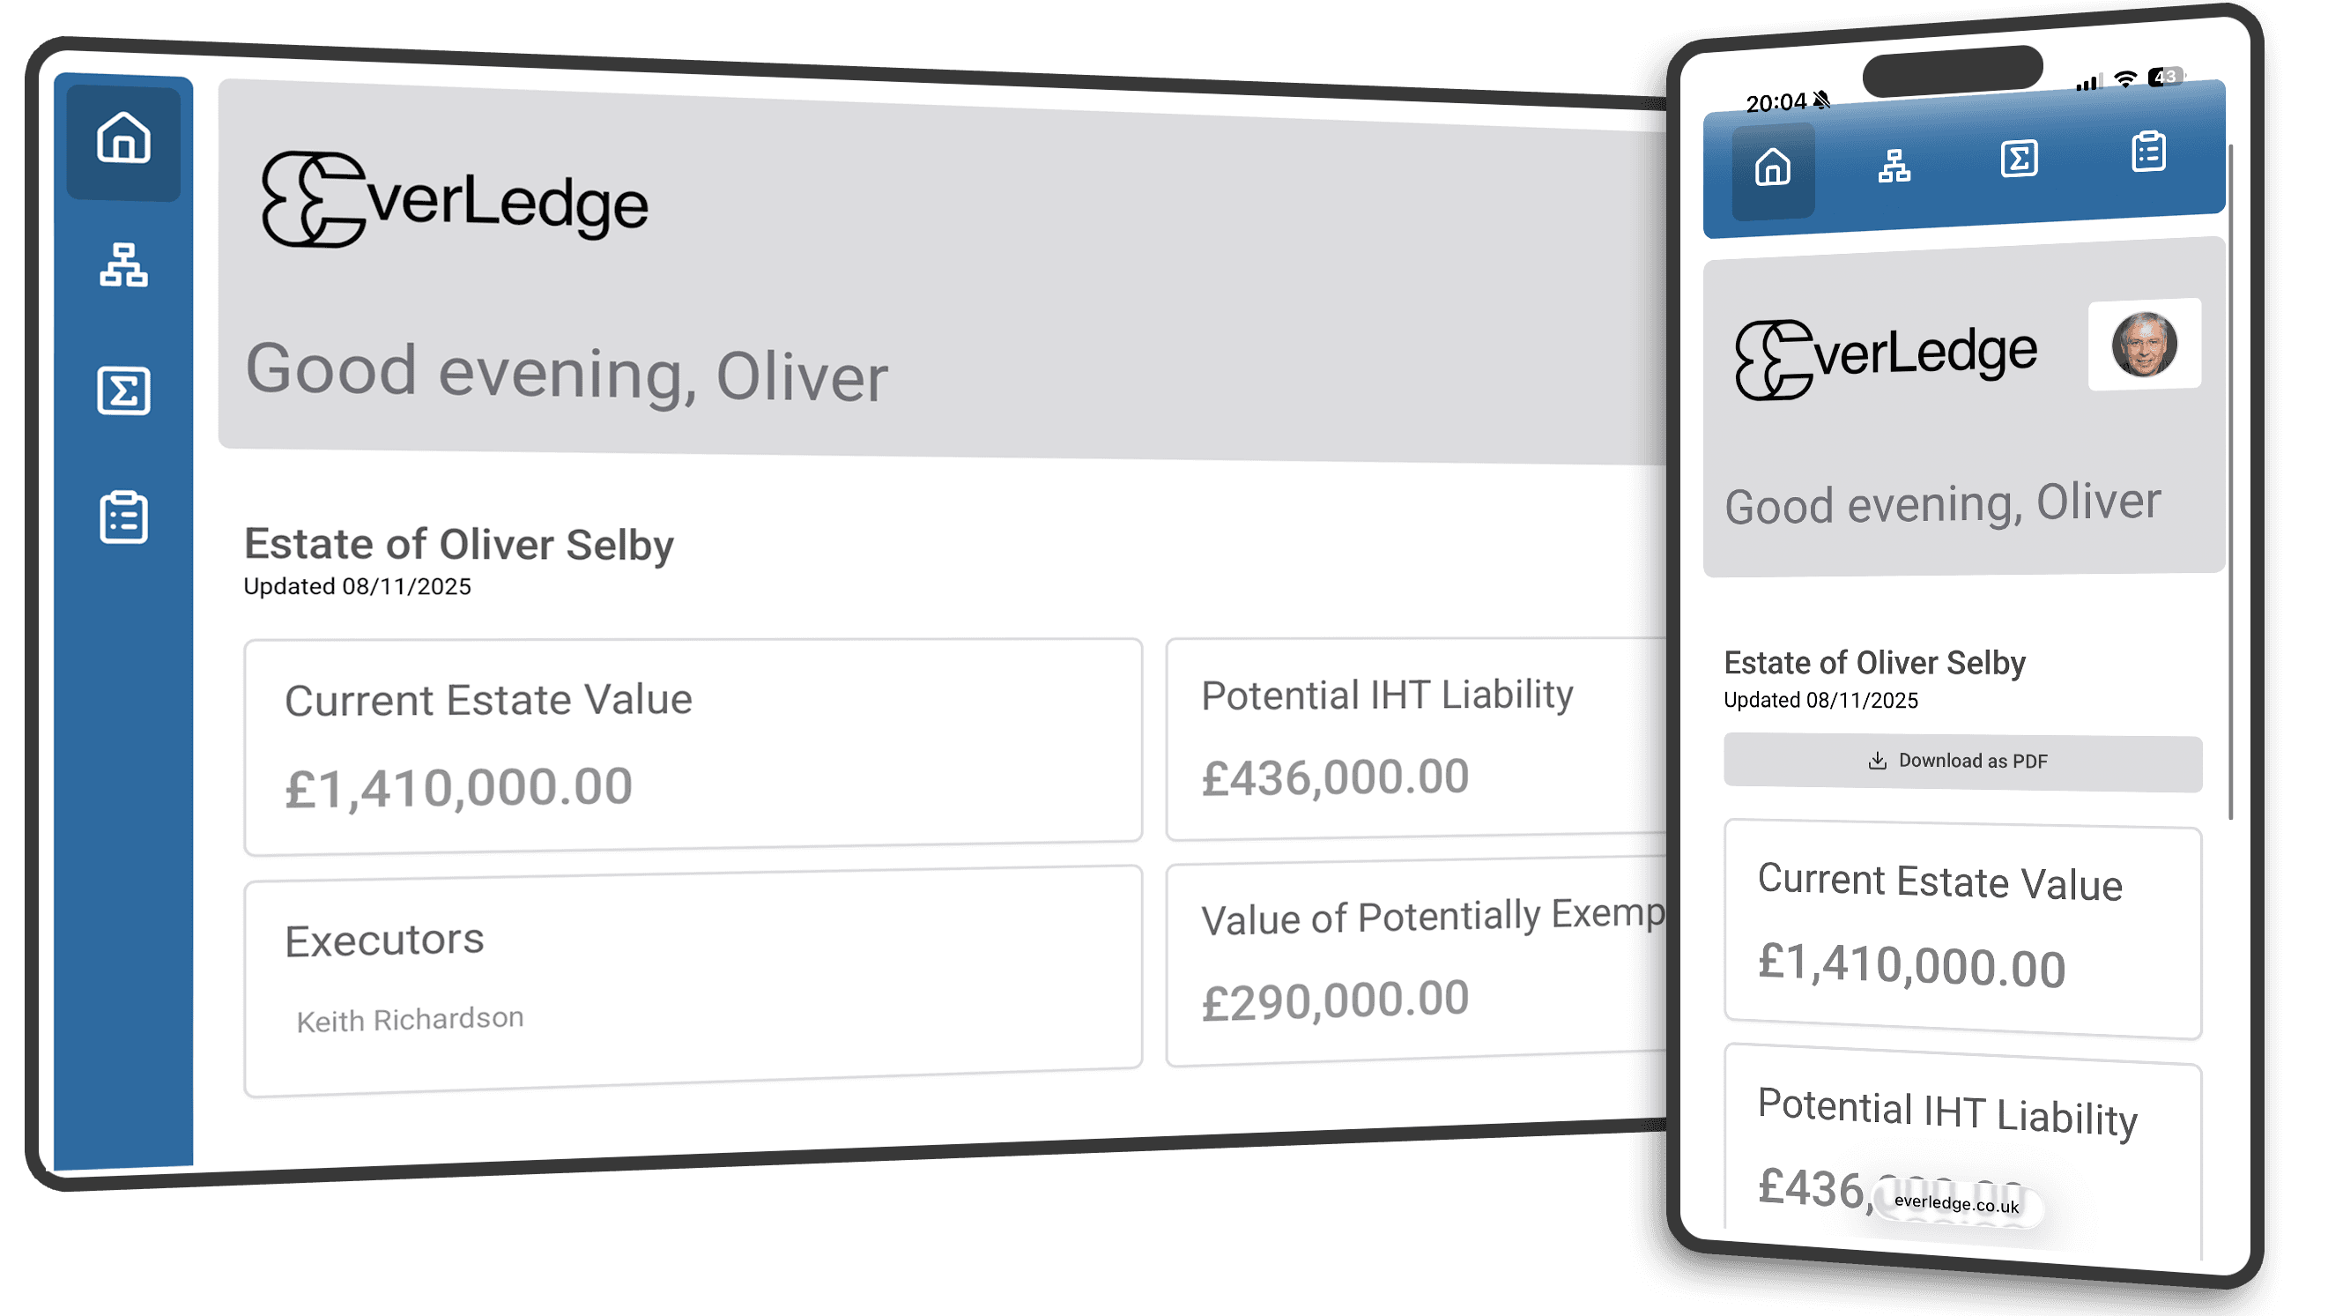Tap the sigma icon in phone navigation bar
The image size is (2328, 1316).
pos(2019,159)
